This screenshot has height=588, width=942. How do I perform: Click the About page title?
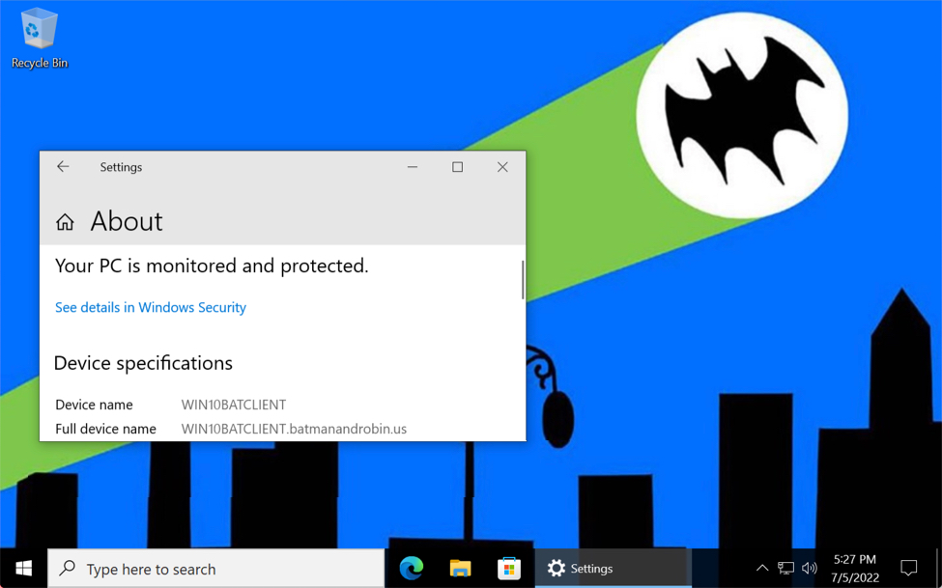(x=127, y=222)
